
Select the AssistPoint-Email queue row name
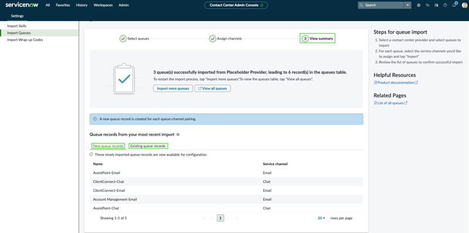point(107,173)
